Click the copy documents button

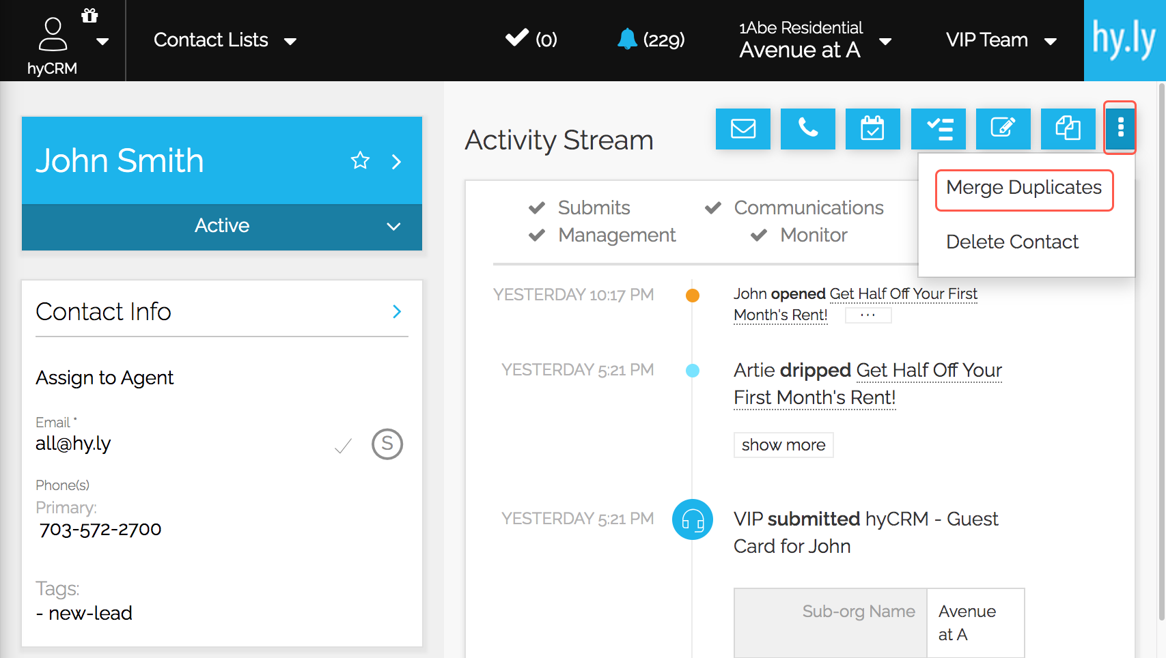[x=1068, y=128]
